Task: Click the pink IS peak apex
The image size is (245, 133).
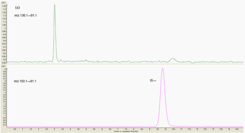Action: coord(163,68)
